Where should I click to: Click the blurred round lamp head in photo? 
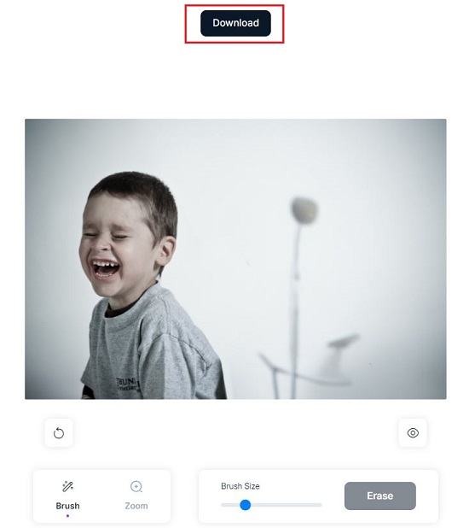[x=304, y=210]
